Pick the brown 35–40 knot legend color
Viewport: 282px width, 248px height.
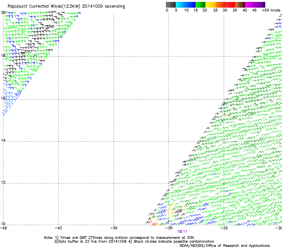click(x=240, y=5)
